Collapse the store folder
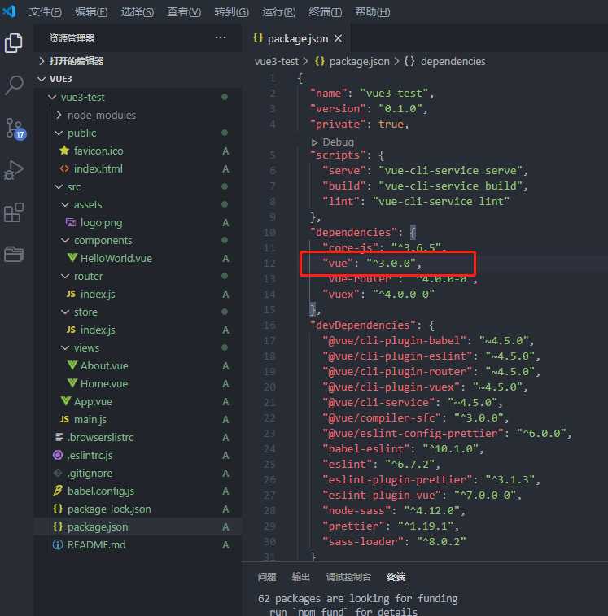This screenshot has height=616, width=608. [65, 312]
